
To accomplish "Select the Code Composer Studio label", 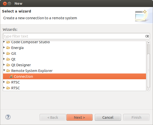I will tap(30, 42).
